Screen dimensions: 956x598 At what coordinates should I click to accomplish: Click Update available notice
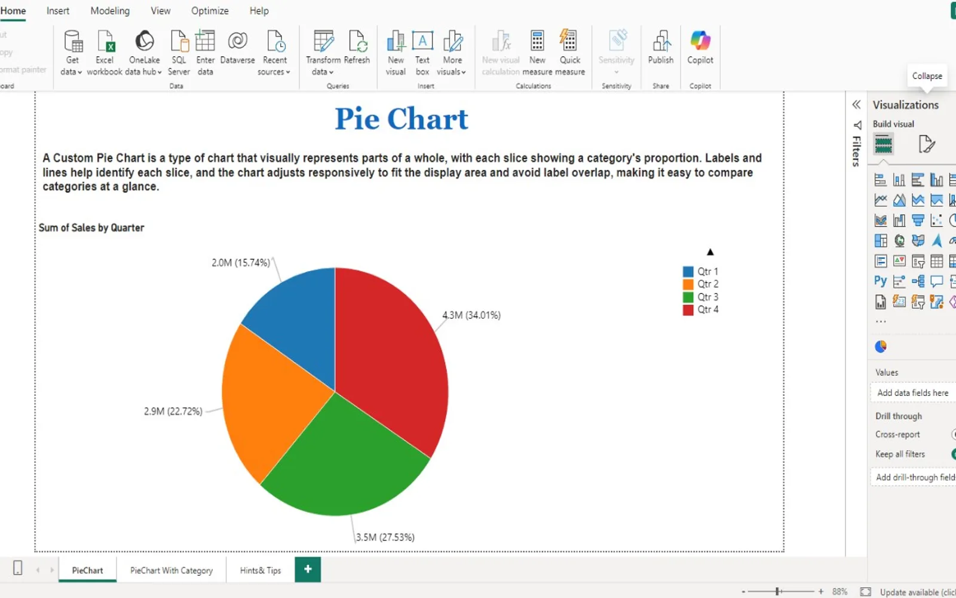tap(918, 592)
